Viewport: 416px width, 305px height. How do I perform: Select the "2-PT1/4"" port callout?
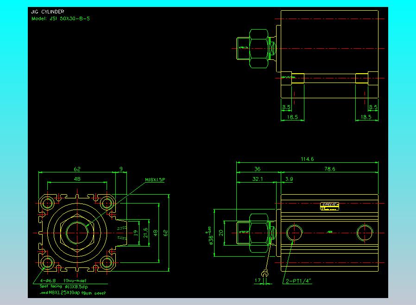coord(298,281)
